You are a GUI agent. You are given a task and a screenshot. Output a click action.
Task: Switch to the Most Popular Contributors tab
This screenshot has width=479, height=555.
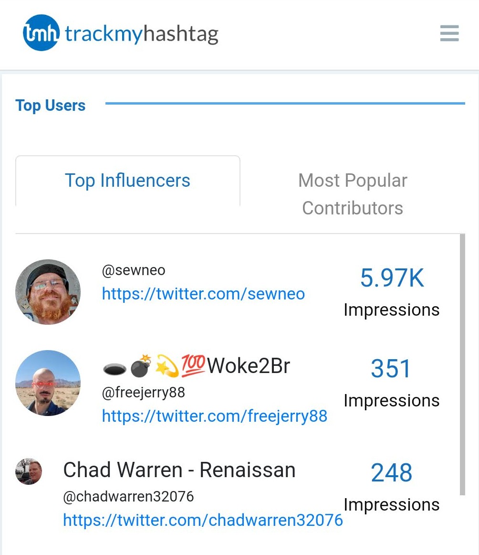(352, 194)
